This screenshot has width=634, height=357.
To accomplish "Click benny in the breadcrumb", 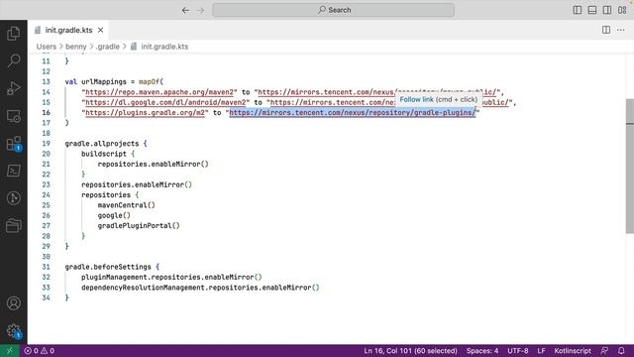I will (x=76, y=47).
